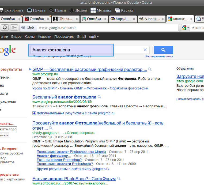Open the ad link Загрузите нов...
Screen dimensions: 204x185
[190, 76]
